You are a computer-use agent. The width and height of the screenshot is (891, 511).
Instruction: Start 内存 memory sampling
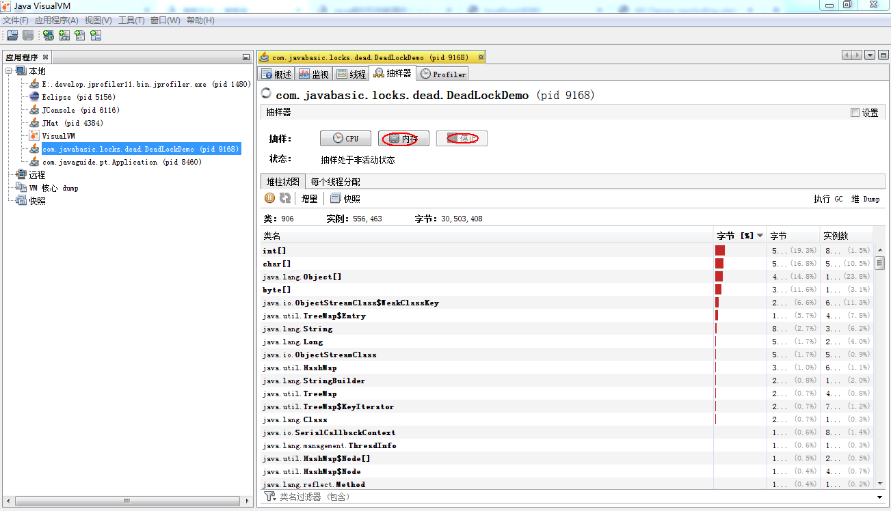[x=403, y=138]
